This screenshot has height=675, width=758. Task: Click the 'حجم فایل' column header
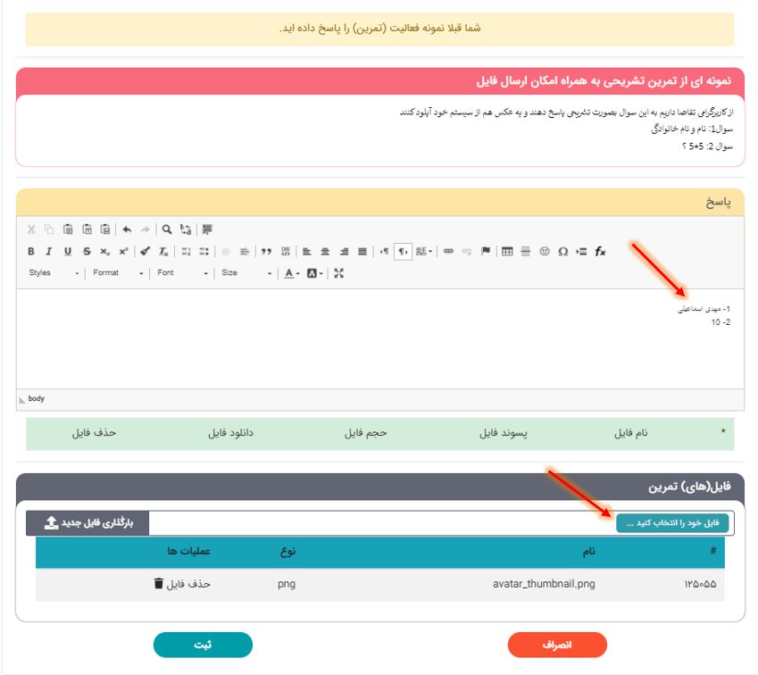click(x=365, y=433)
